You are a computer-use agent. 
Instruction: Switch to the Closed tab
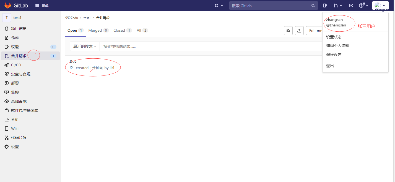[123, 30]
